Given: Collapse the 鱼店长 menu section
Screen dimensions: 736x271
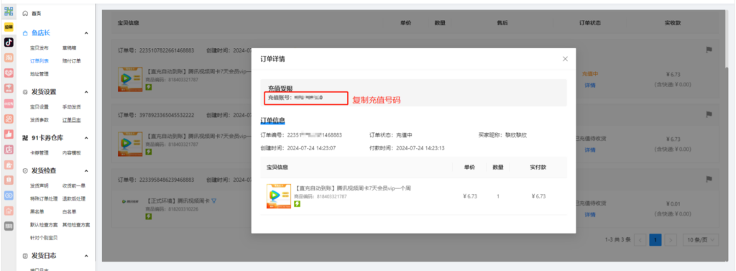Looking at the screenshot, I should click(86, 33).
